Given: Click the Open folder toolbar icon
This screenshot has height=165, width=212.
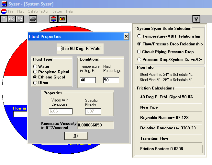Looking at the screenshot, I should coord(12,19).
